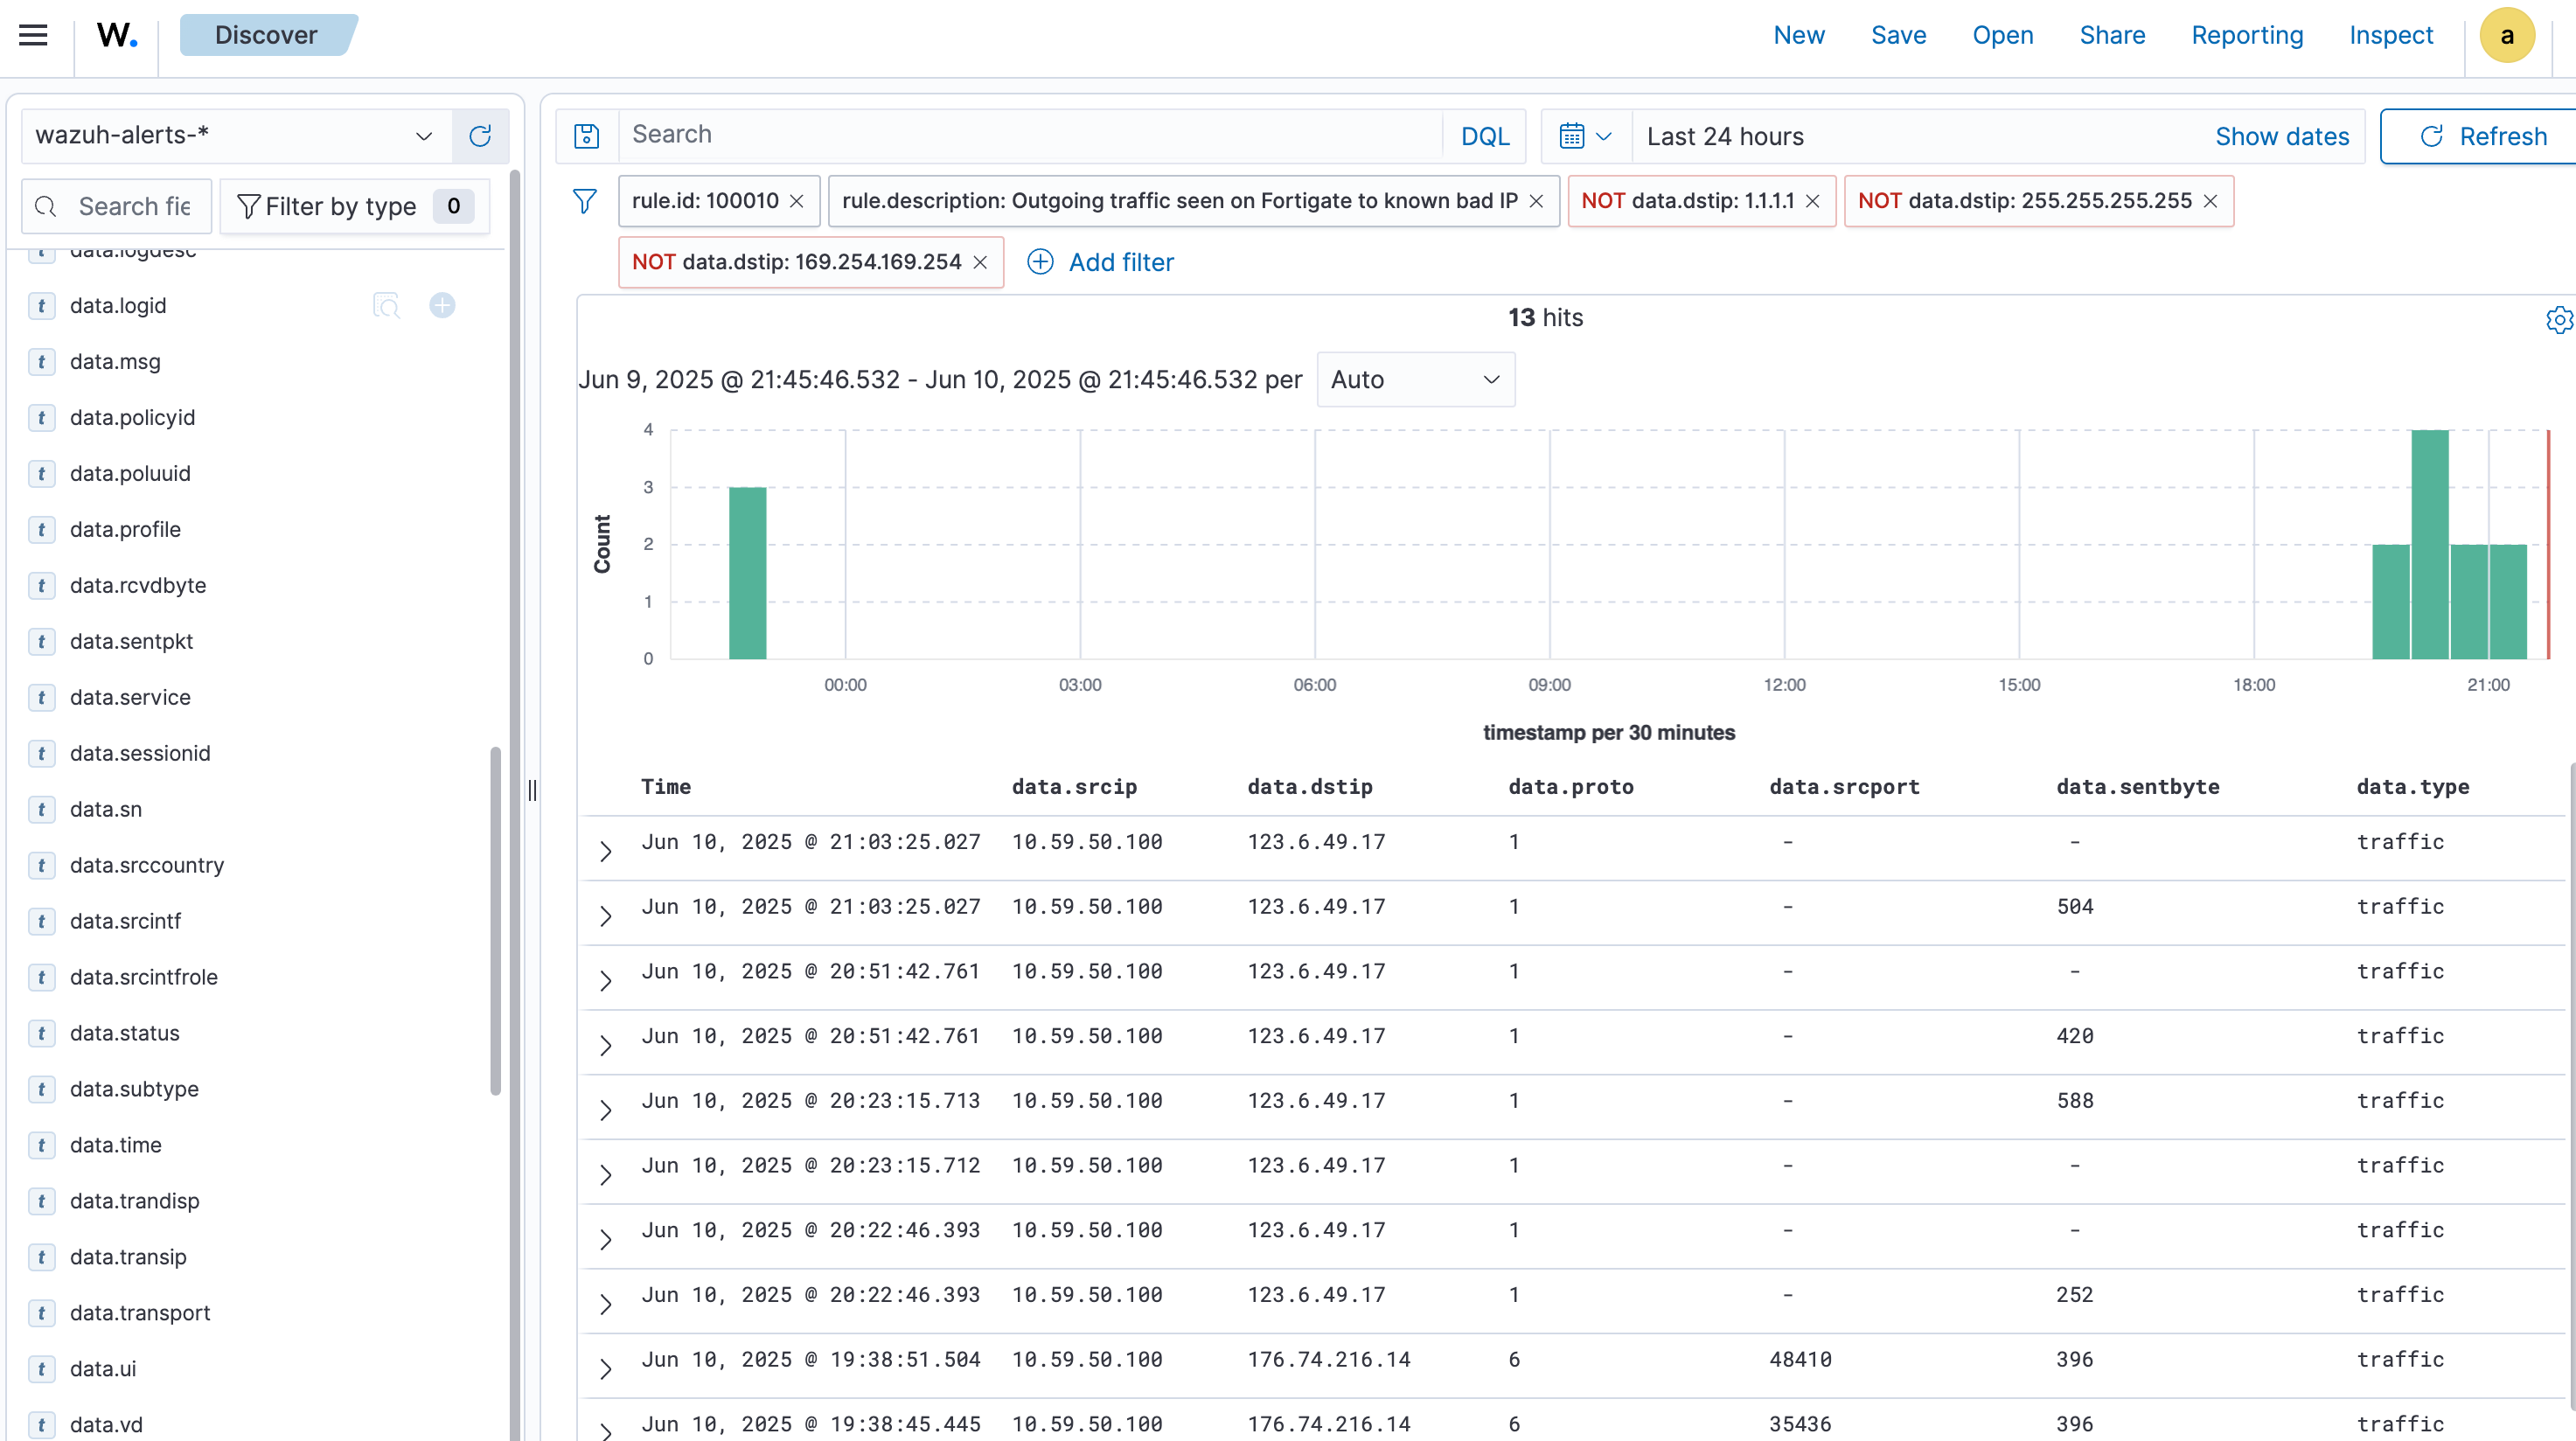This screenshot has width=2576, height=1441.
Task: Select the data.service field
Action: click(130, 698)
